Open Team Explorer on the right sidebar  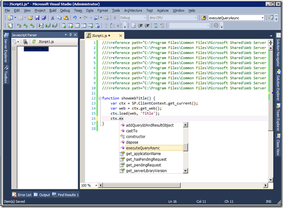pyautogui.click(x=278, y=117)
